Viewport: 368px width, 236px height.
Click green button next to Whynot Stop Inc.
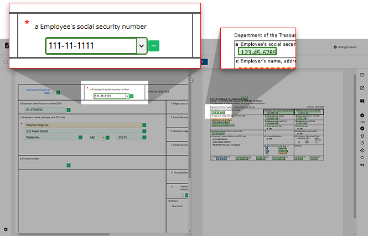click(x=144, y=125)
